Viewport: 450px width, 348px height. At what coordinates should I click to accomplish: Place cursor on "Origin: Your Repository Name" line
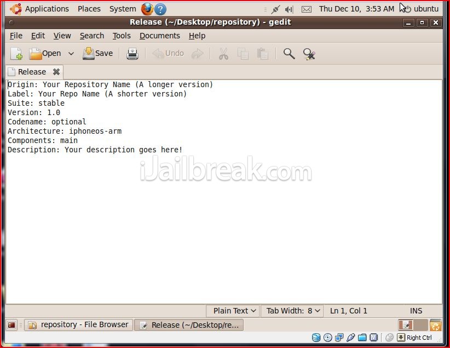coord(110,84)
